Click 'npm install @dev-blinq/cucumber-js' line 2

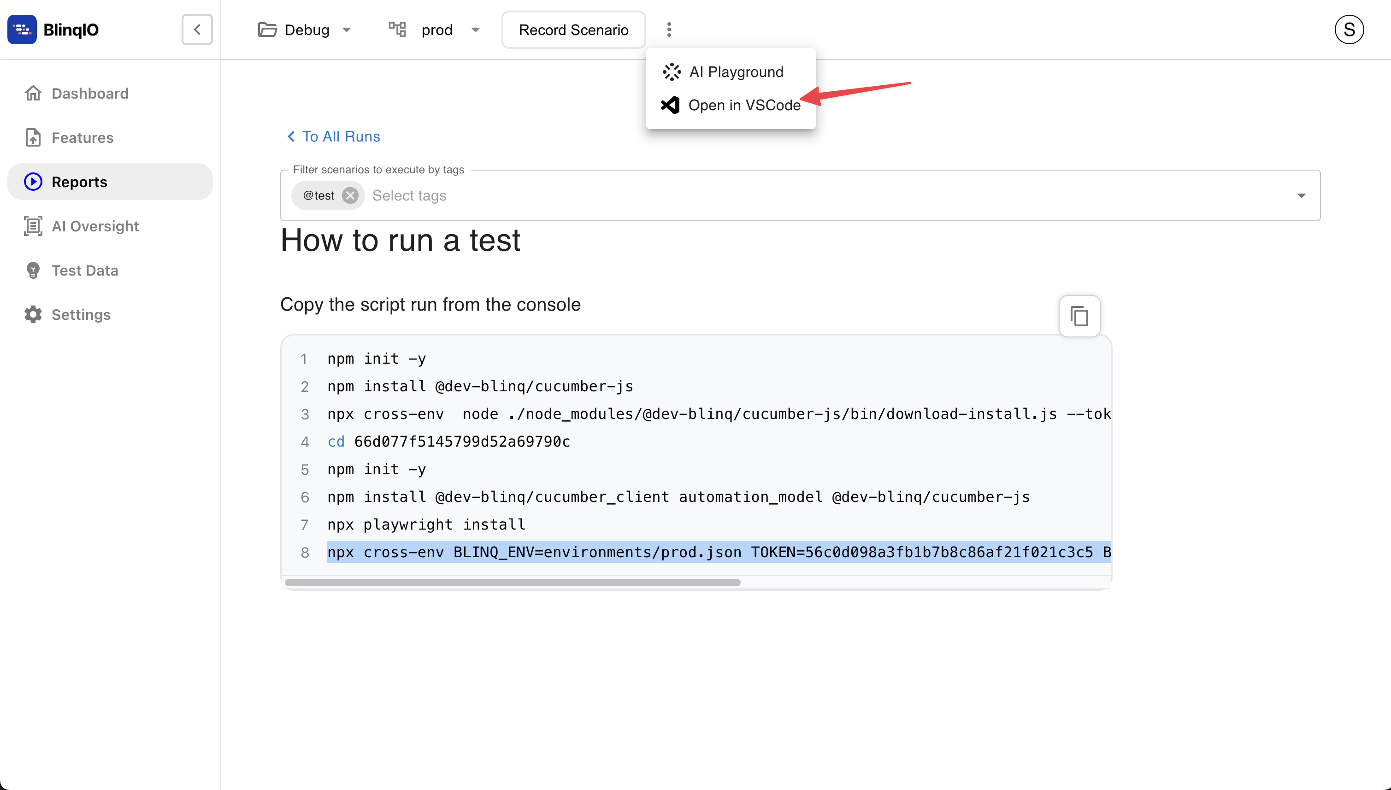(480, 386)
